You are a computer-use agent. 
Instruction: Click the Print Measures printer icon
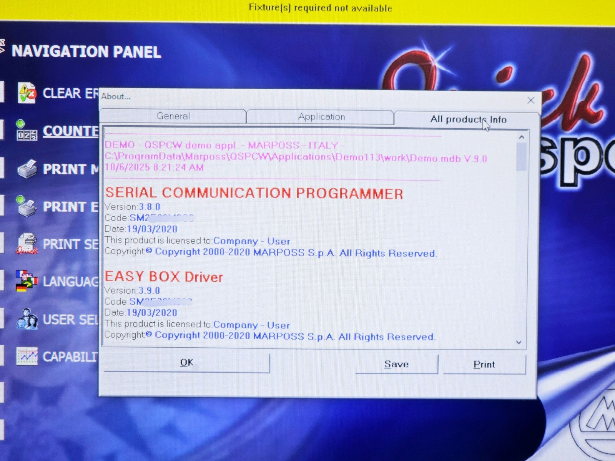27,169
